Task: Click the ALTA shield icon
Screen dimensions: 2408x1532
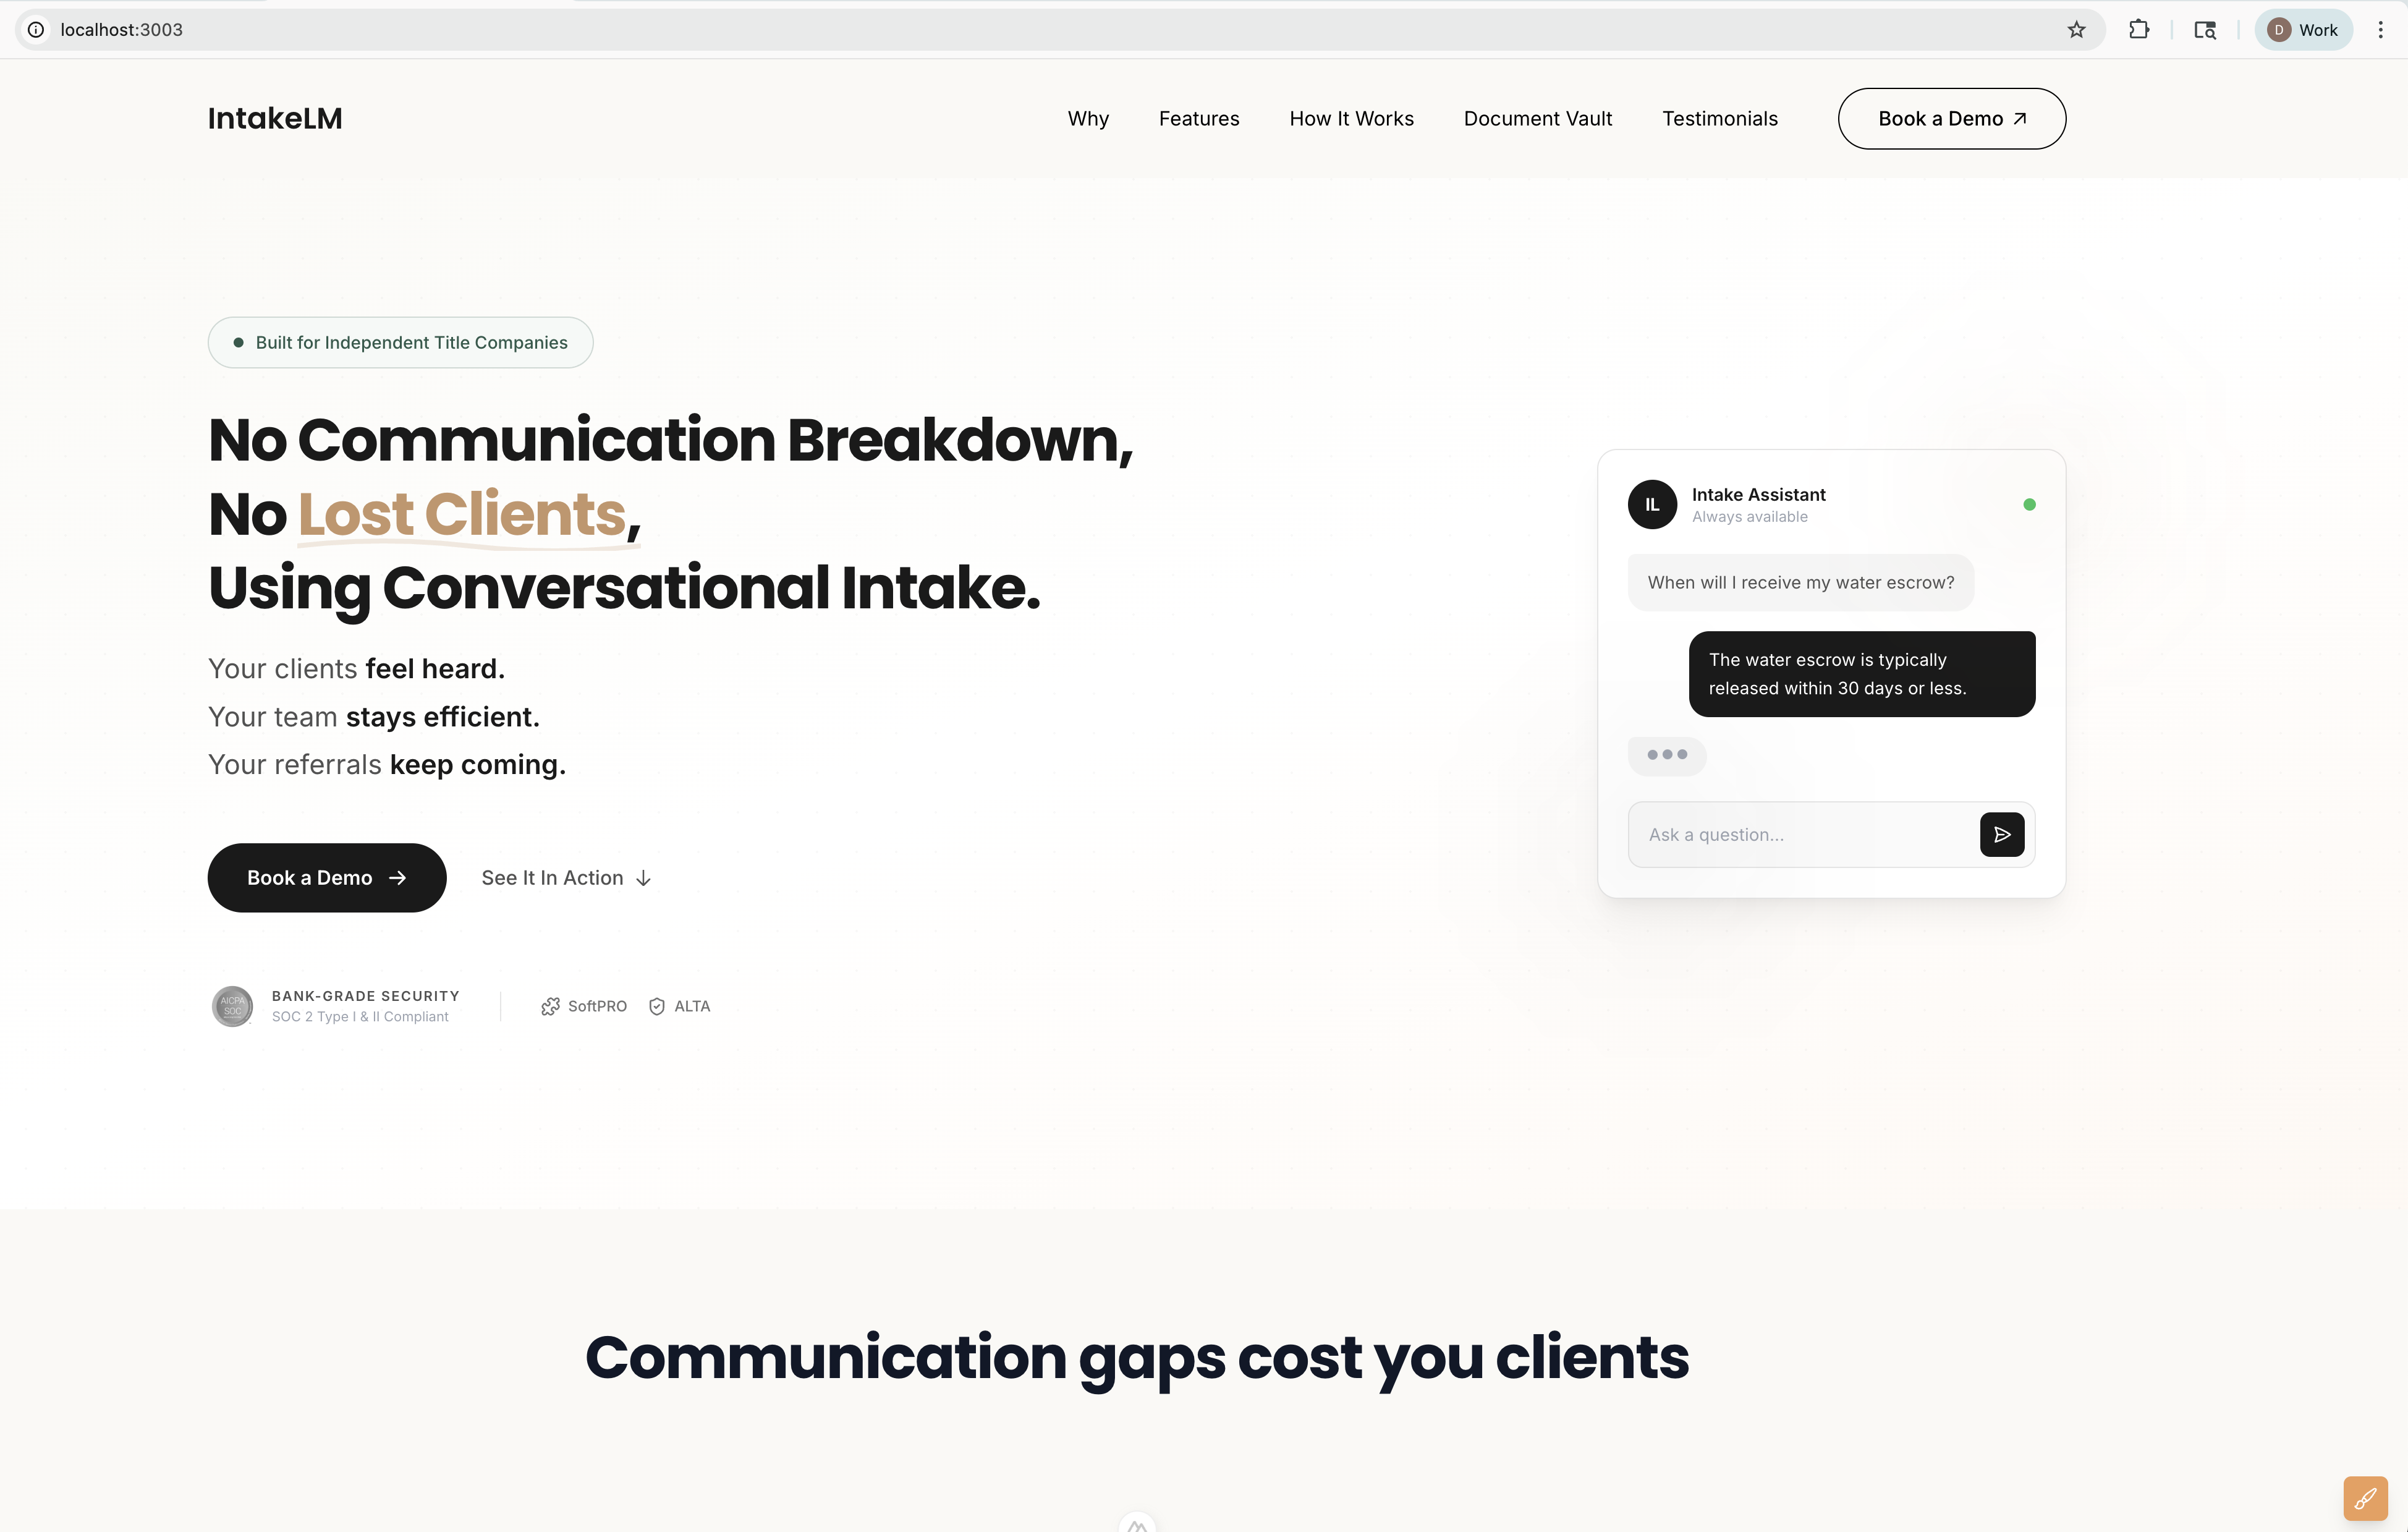Action: pyautogui.click(x=657, y=1006)
